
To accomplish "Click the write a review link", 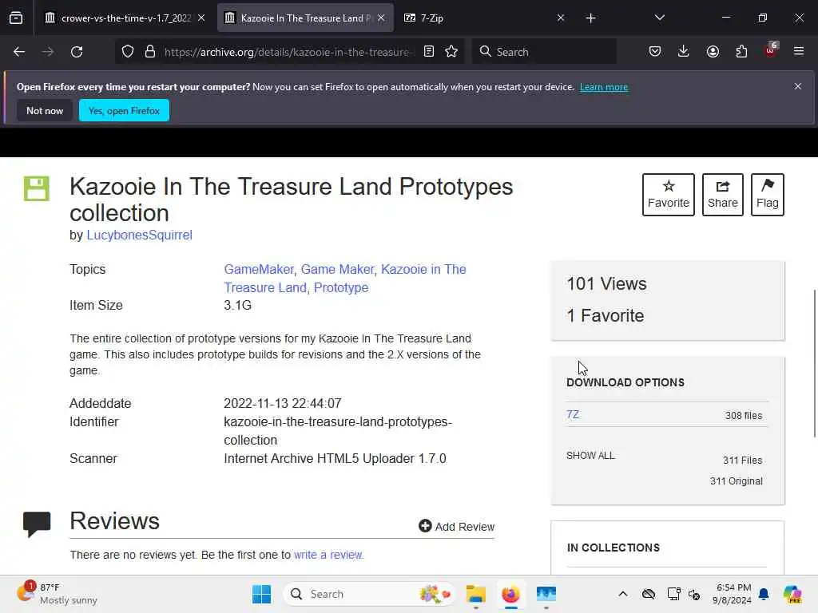I will coord(328,555).
